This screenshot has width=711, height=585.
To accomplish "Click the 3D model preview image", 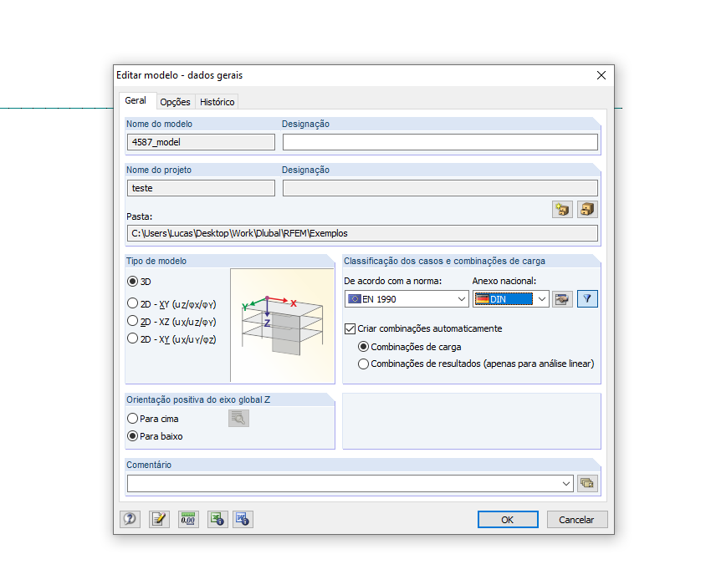I will [282, 325].
